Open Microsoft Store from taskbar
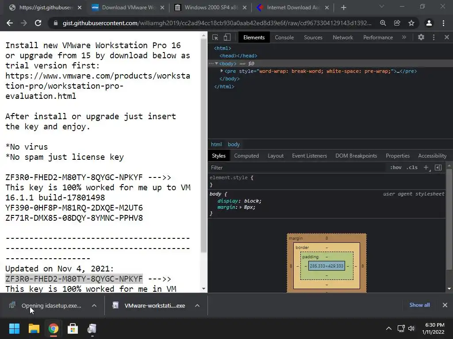 (73, 328)
